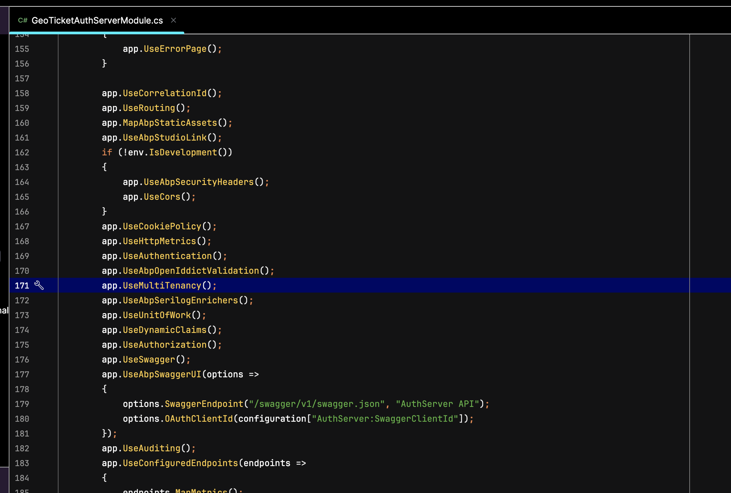
Task: Click the C# file icon in tab
Action: 23,21
